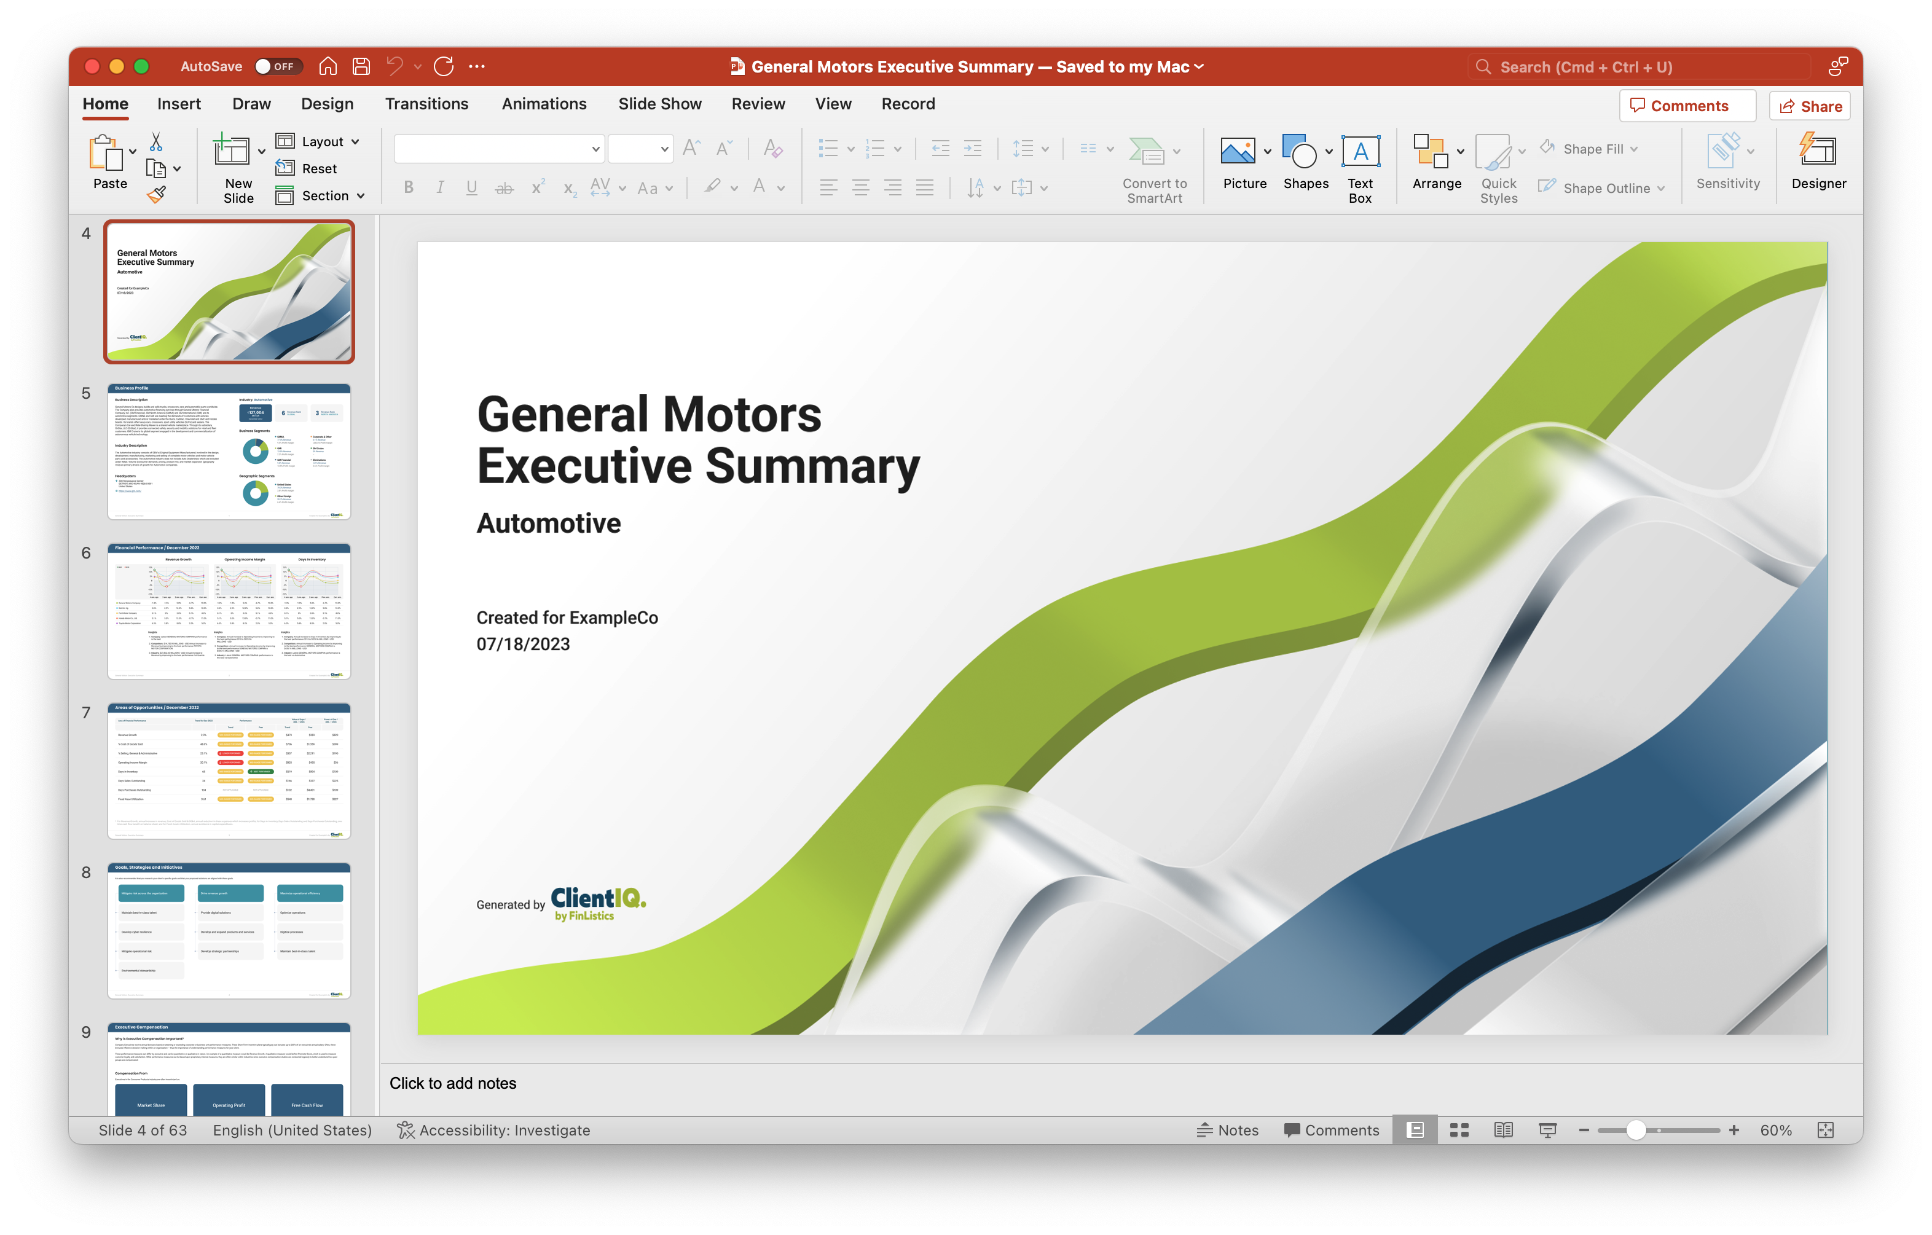This screenshot has height=1235, width=1932.
Task: Click Convert to SmartArt icon
Action: coord(1147,151)
